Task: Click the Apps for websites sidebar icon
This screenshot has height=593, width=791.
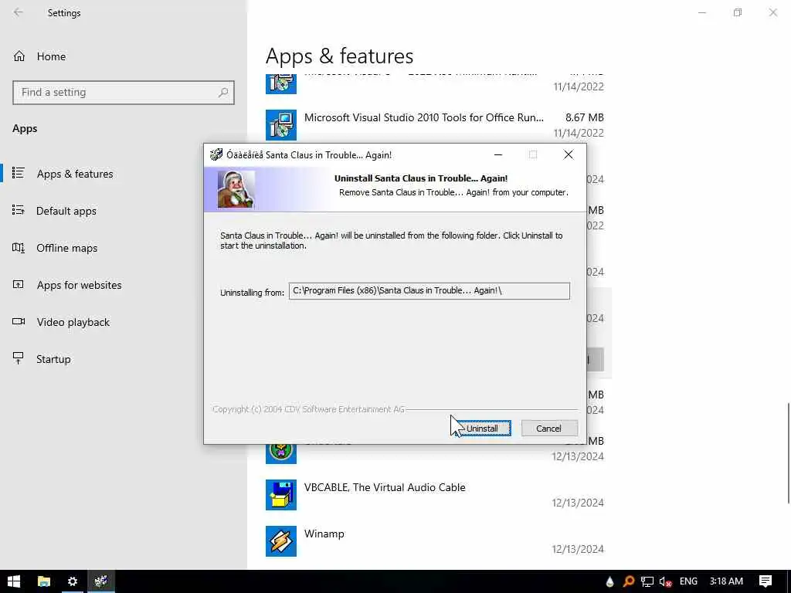Action: click(x=19, y=284)
